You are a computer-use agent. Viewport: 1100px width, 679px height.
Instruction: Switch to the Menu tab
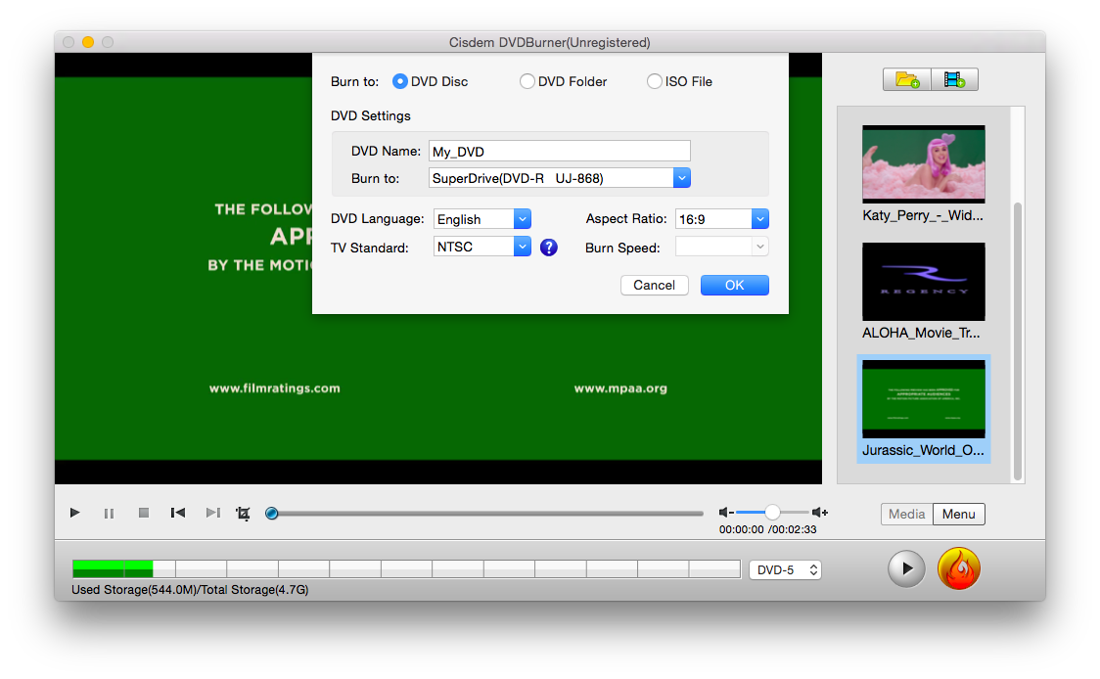(958, 514)
